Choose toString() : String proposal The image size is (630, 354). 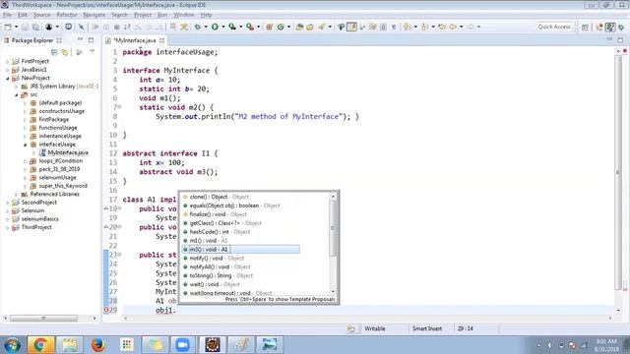tap(220, 275)
